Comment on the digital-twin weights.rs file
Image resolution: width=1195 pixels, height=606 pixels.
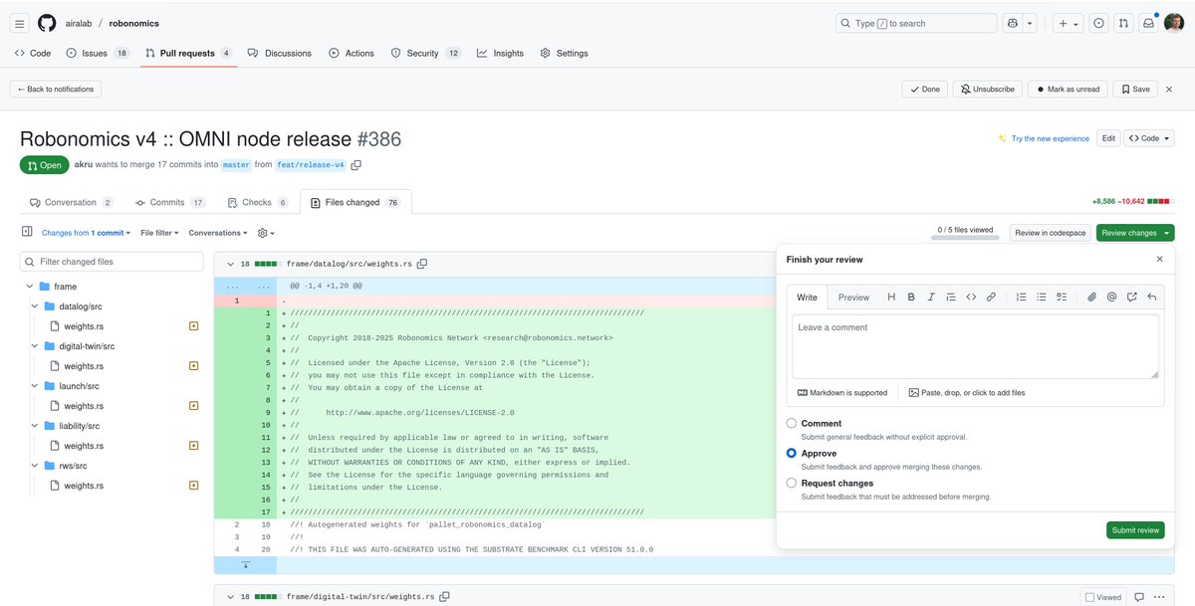(x=1139, y=597)
